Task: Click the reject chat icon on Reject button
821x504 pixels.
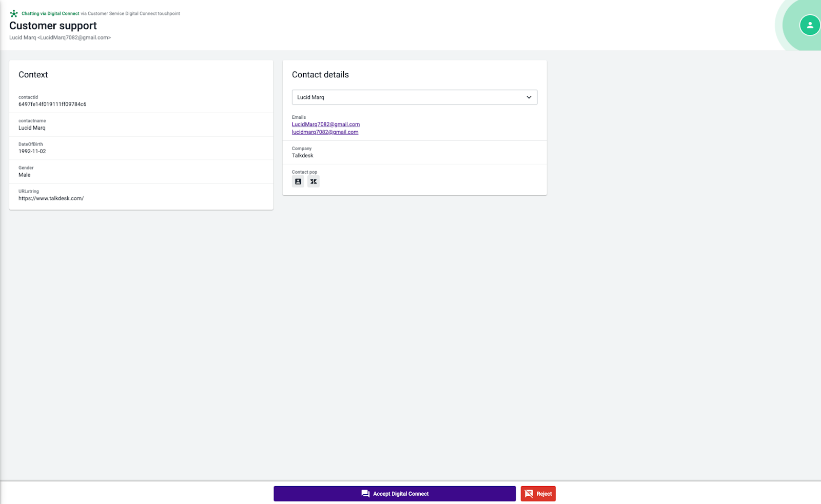Action: click(529, 493)
